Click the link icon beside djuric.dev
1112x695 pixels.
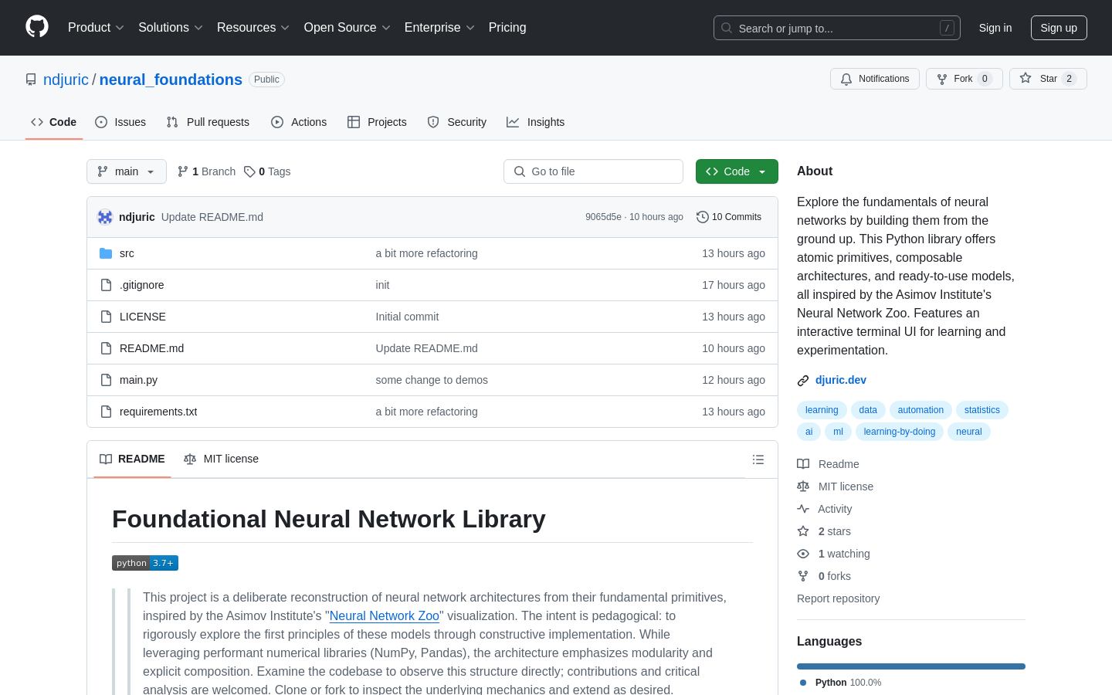click(803, 381)
